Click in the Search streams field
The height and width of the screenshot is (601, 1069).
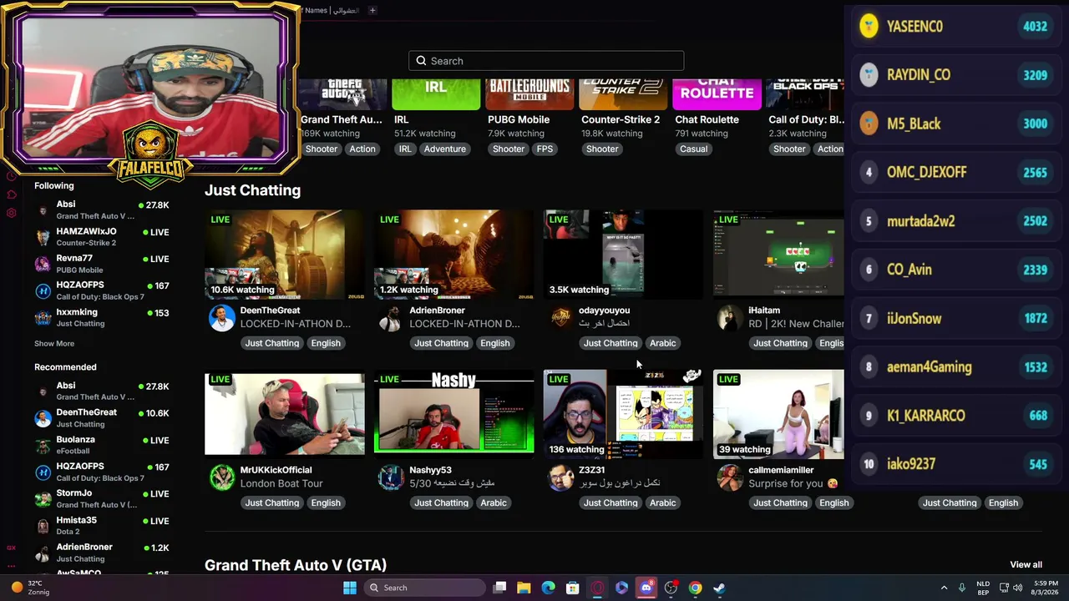[546, 61]
